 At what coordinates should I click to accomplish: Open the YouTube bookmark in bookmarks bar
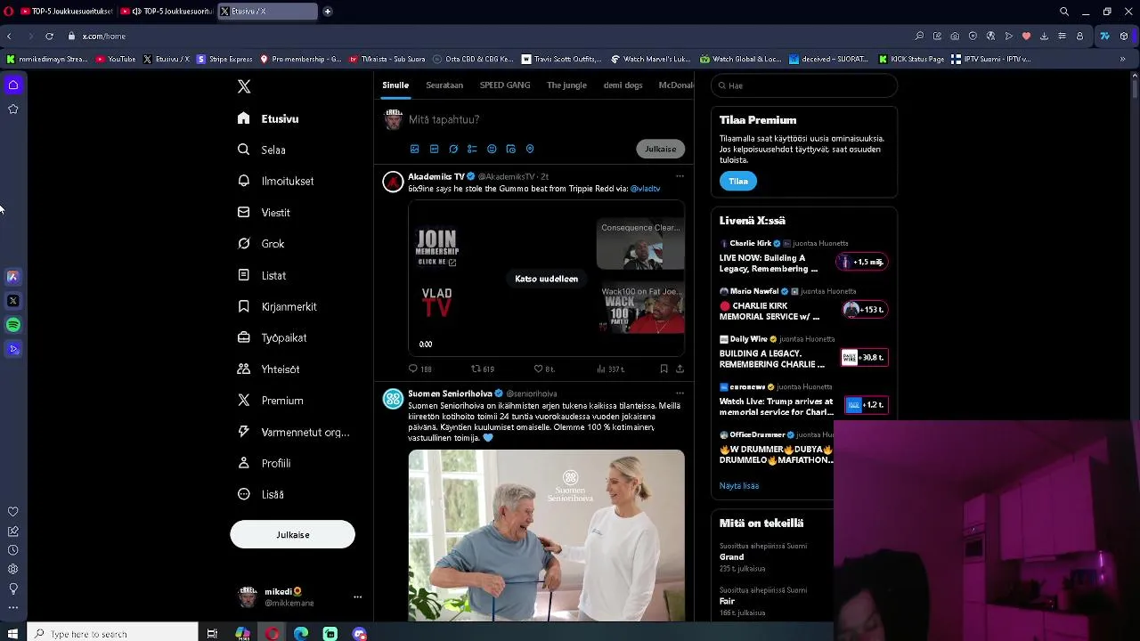(116, 60)
